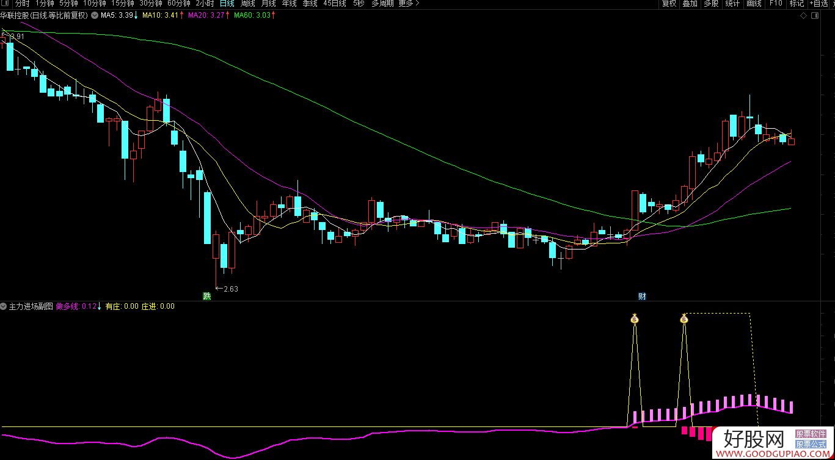The width and height of the screenshot is (835, 460).
Task: Select the 10分钟 period tab
Action: coord(95,4)
